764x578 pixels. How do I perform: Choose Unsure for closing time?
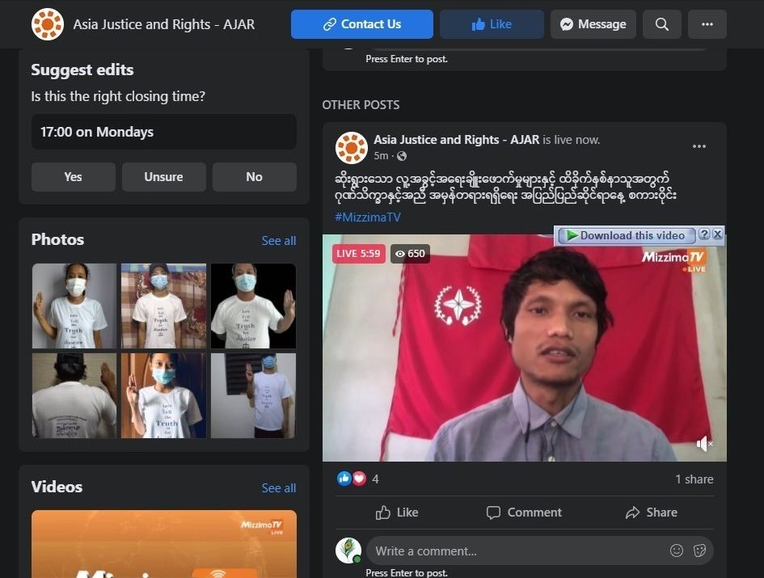click(163, 177)
